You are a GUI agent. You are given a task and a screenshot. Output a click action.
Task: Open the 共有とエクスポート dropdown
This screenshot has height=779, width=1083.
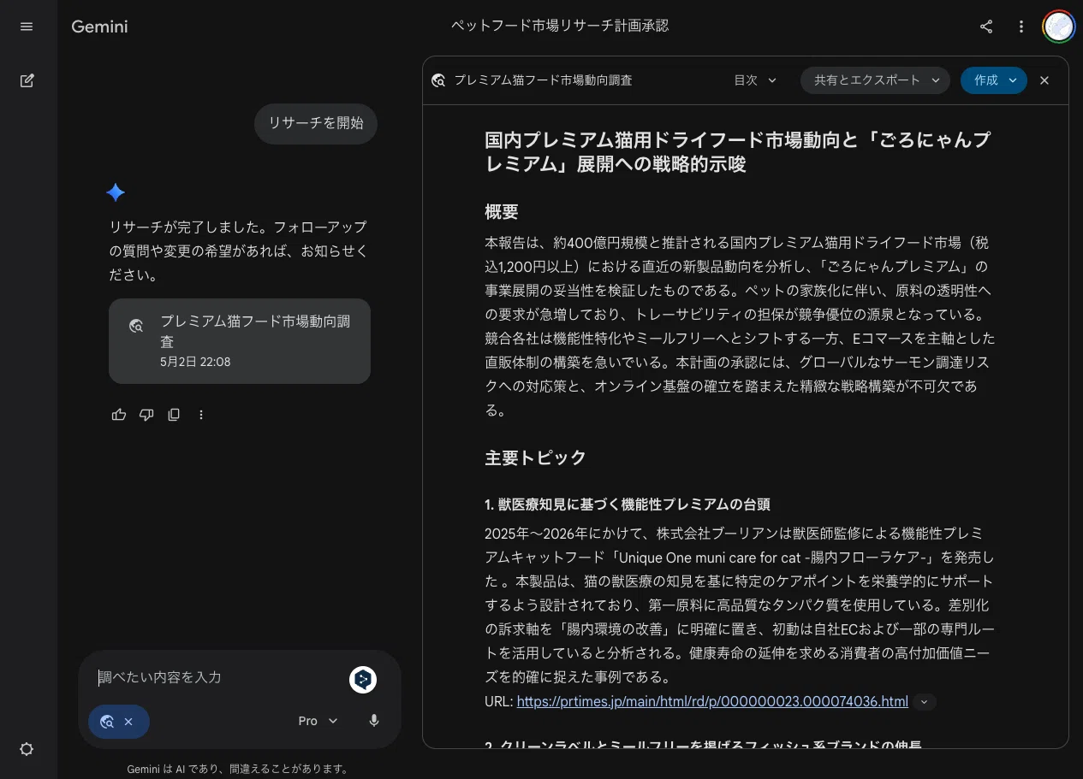click(875, 80)
